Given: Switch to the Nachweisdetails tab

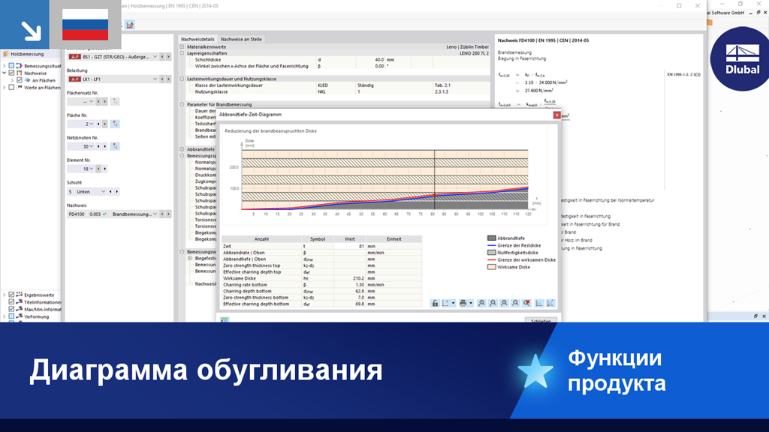Looking at the screenshot, I should point(198,39).
